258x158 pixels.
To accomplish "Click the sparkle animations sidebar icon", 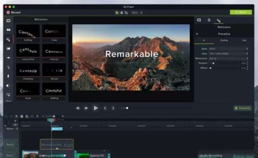I will (8, 58).
